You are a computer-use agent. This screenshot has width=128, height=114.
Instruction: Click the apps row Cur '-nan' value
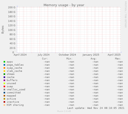pos(47,62)
